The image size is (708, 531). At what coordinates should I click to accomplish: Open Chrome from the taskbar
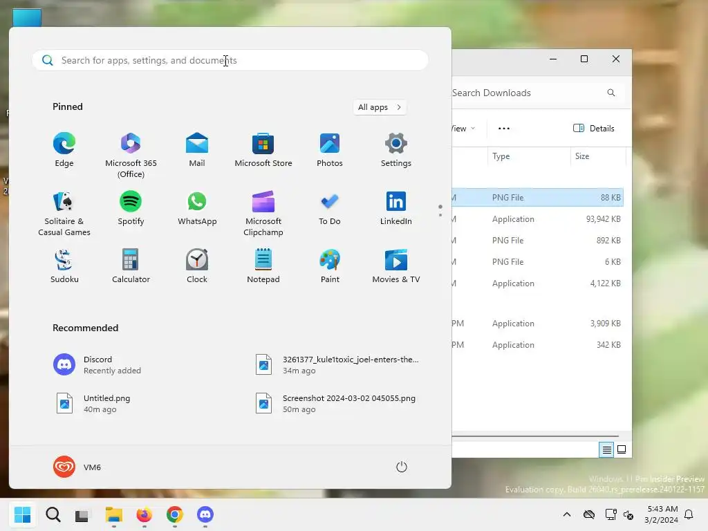(x=175, y=514)
